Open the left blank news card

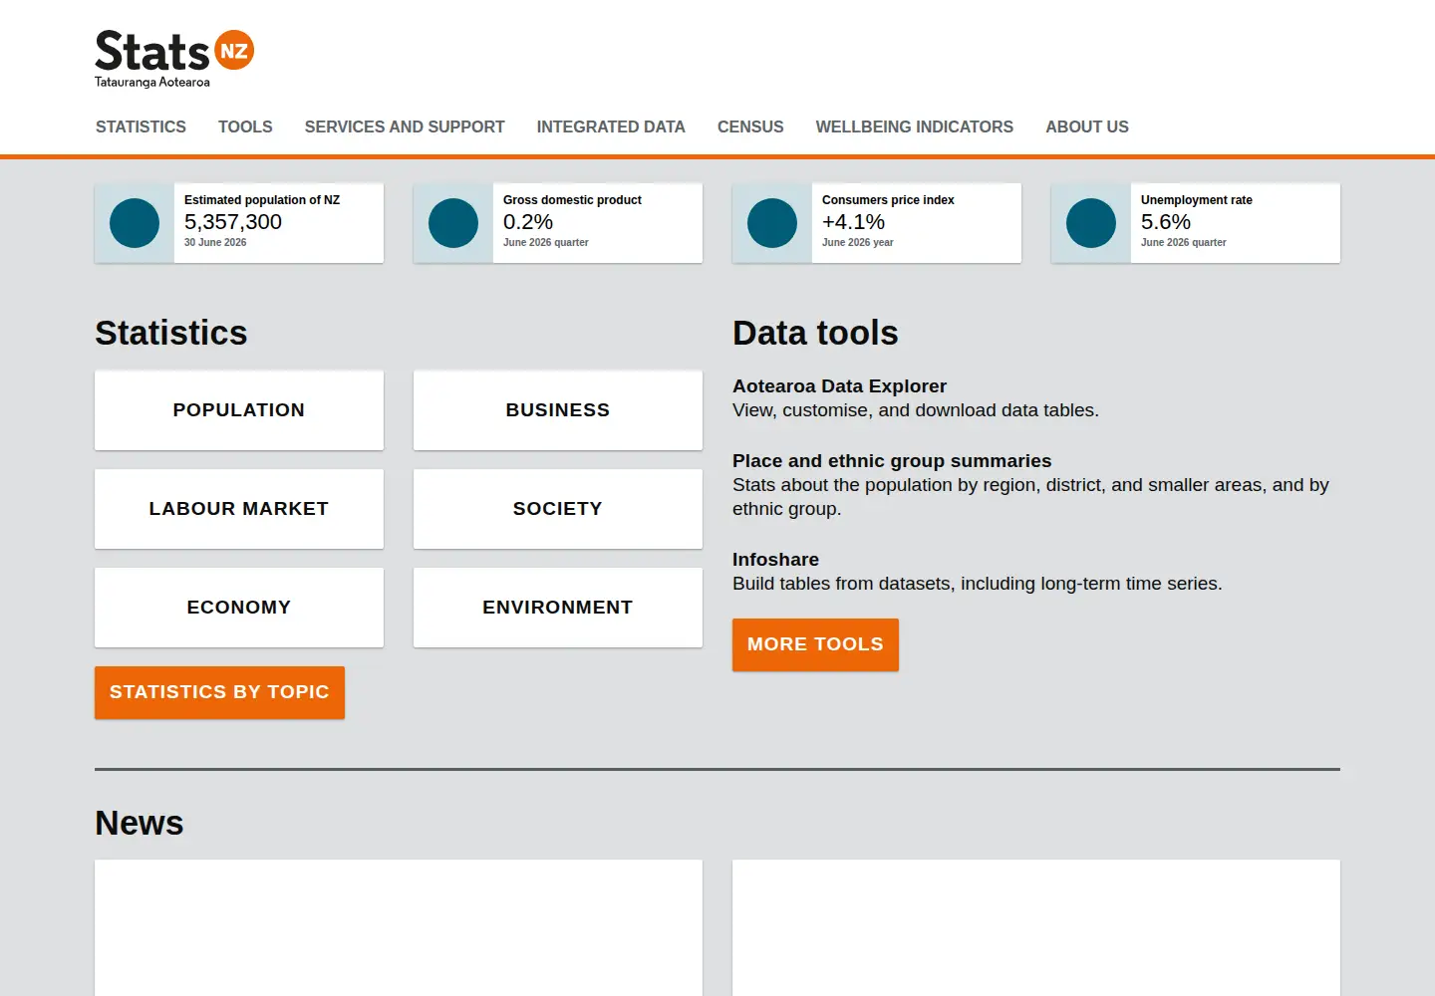(x=399, y=927)
